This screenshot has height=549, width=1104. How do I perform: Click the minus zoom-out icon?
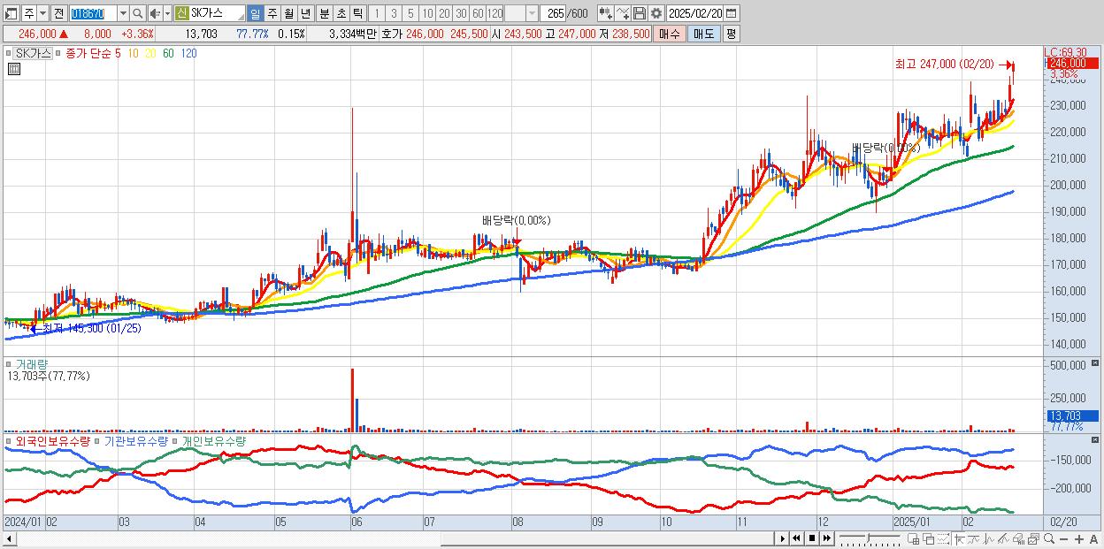coord(1063,538)
